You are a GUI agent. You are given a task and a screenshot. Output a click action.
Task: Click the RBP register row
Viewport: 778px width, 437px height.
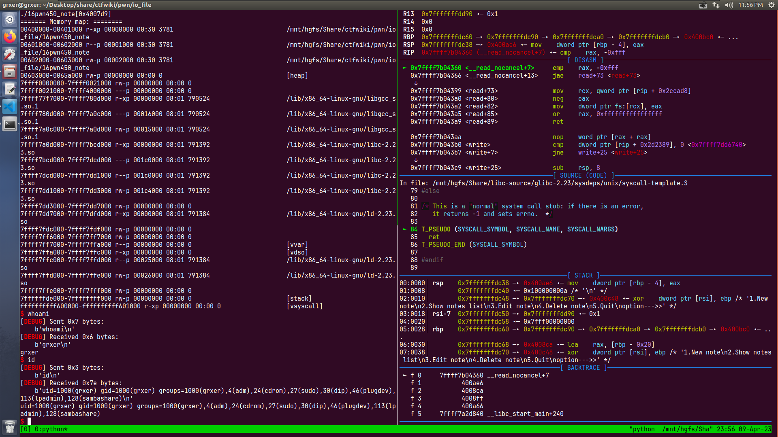coord(571,37)
